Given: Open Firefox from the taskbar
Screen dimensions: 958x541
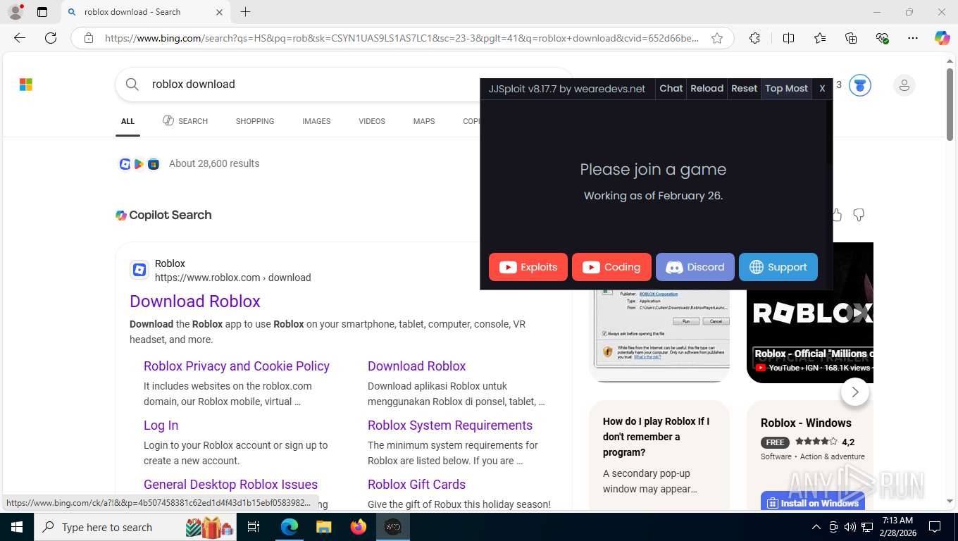Looking at the screenshot, I should click(x=359, y=527).
